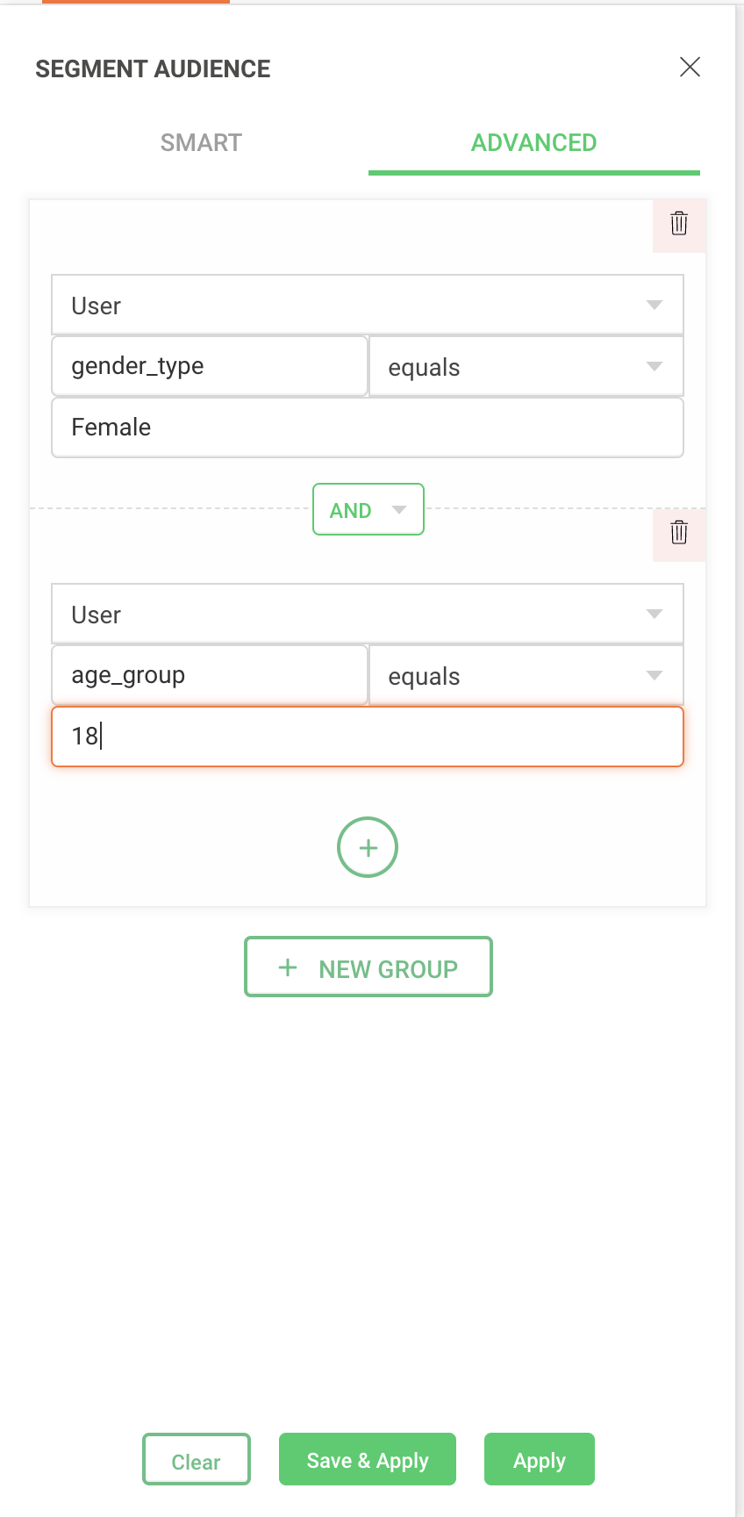Delete the age_group condition with trash icon
This screenshot has height=1517, width=744.
pos(679,533)
